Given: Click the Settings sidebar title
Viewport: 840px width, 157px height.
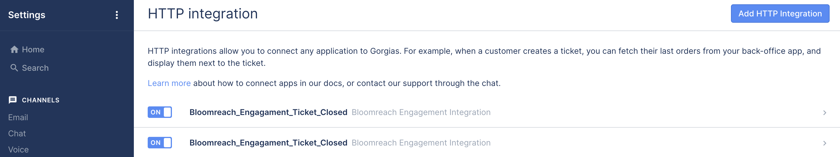Looking at the screenshot, I should click(x=27, y=15).
